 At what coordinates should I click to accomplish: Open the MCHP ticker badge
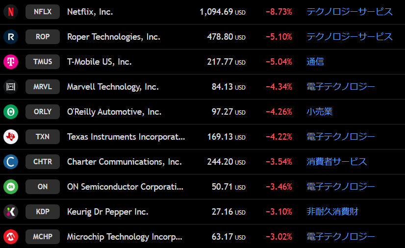(43, 237)
